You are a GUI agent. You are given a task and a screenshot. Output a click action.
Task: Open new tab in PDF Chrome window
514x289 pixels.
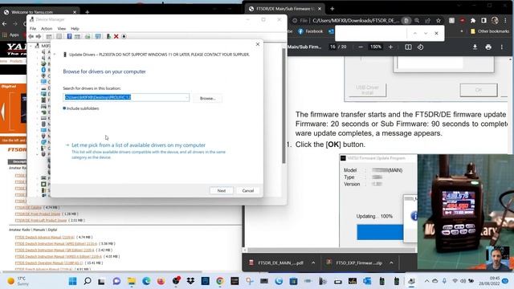(x=332, y=9)
